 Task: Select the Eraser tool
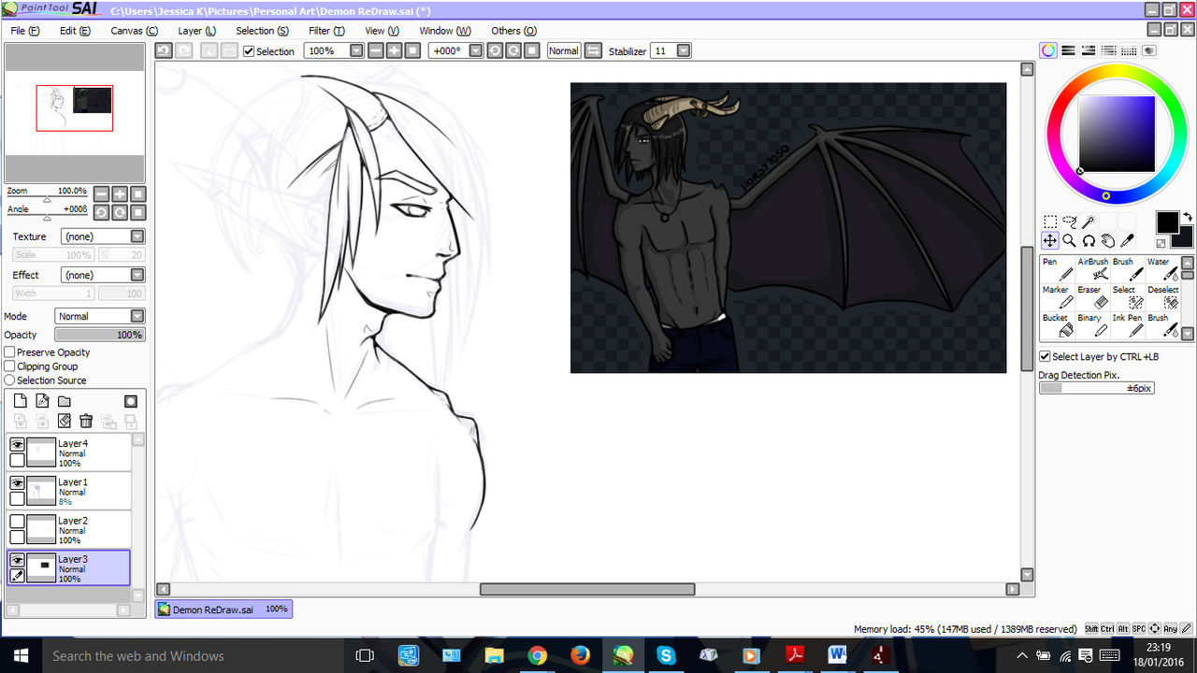(1092, 297)
